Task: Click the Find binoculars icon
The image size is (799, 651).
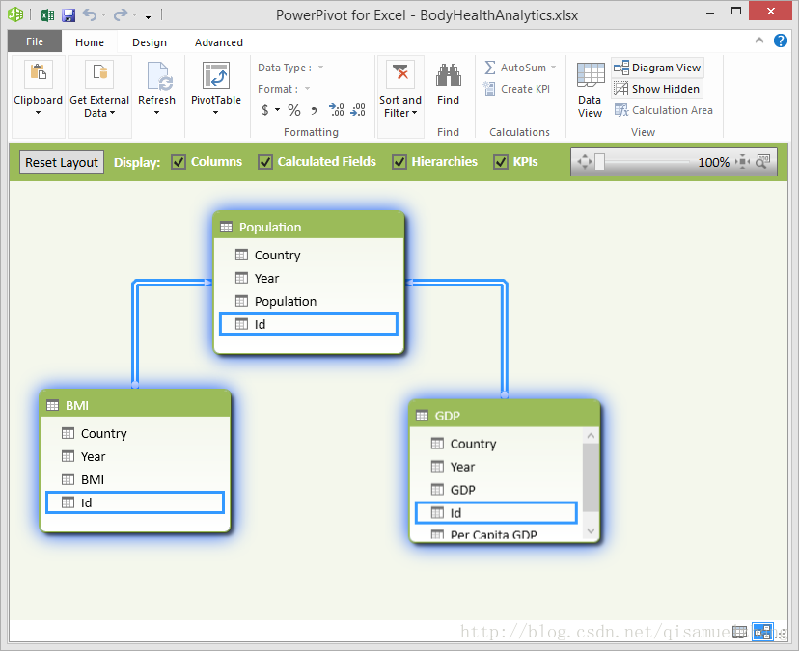Action: coord(448,75)
